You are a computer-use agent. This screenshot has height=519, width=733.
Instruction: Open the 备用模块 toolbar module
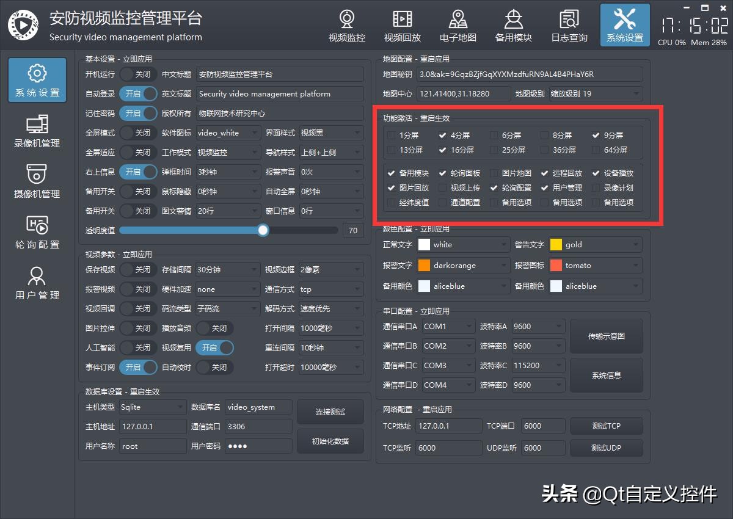tap(513, 25)
